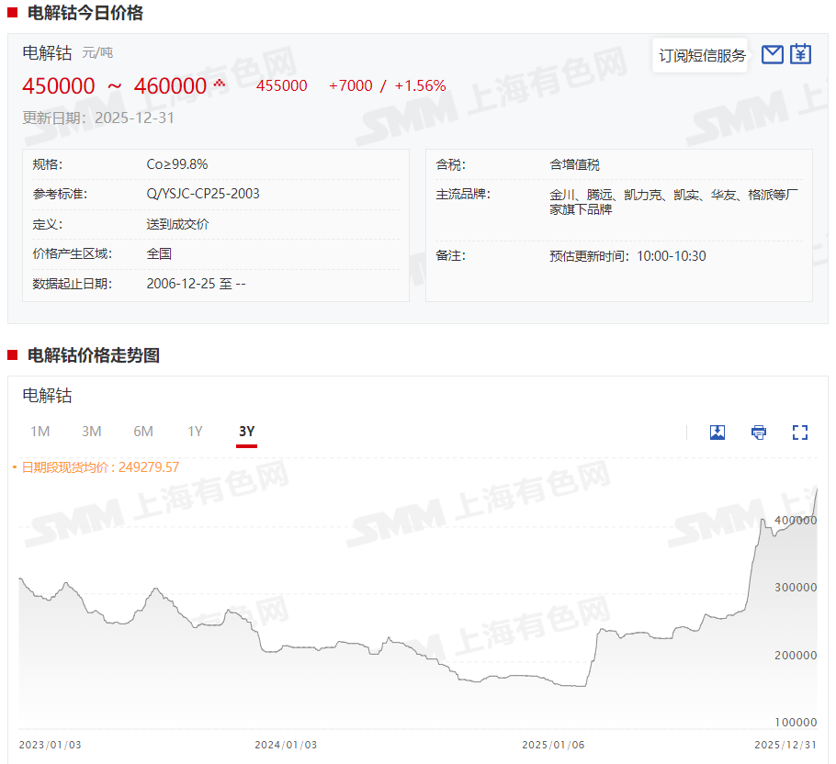The image size is (836, 764).
Task: Choose the 1Y chart period
Action: [195, 432]
